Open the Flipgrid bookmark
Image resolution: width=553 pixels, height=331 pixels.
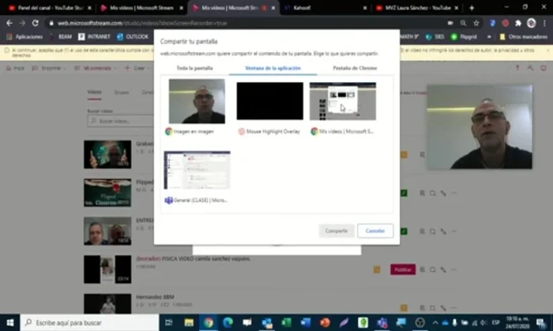click(465, 36)
